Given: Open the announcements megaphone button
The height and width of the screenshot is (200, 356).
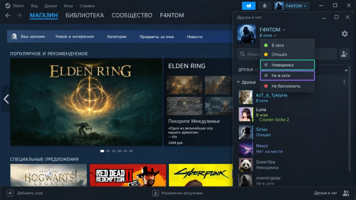Looking at the screenshot, I should 249,6.
